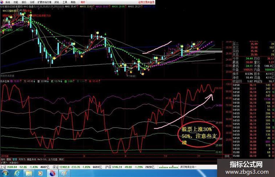The image size is (275, 177).
Task: Click the trading app logo icon
Action: coord(2,2)
